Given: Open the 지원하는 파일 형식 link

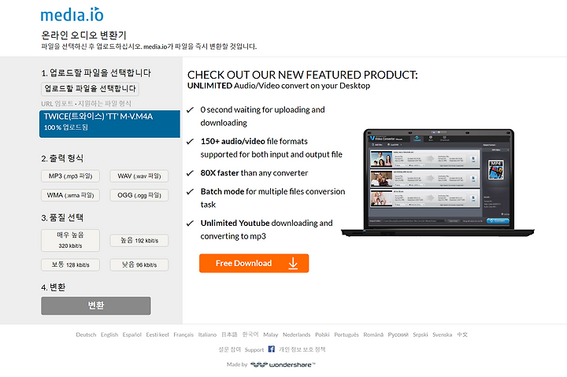Looking at the screenshot, I should tap(105, 104).
